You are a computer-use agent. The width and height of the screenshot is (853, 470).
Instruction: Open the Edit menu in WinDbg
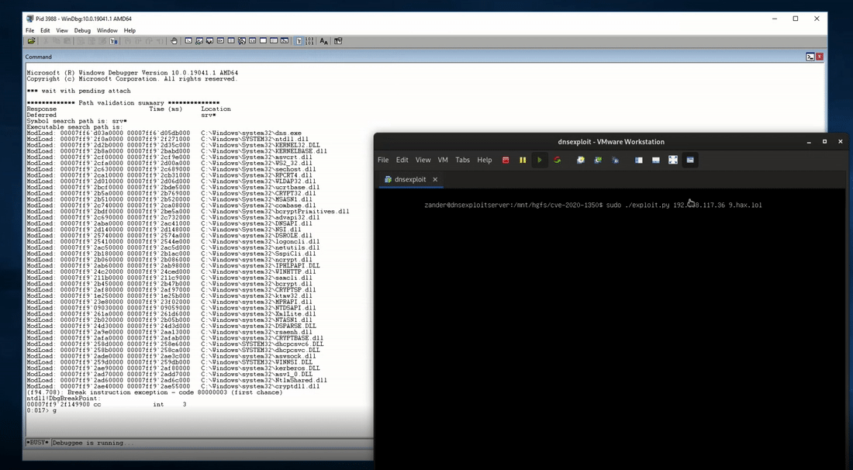(45, 30)
